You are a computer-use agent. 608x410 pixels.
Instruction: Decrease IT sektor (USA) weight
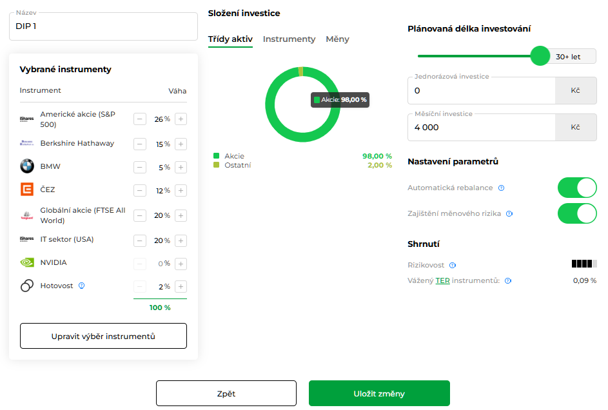[140, 241]
